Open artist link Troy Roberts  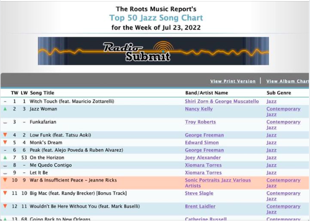click(x=200, y=122)
